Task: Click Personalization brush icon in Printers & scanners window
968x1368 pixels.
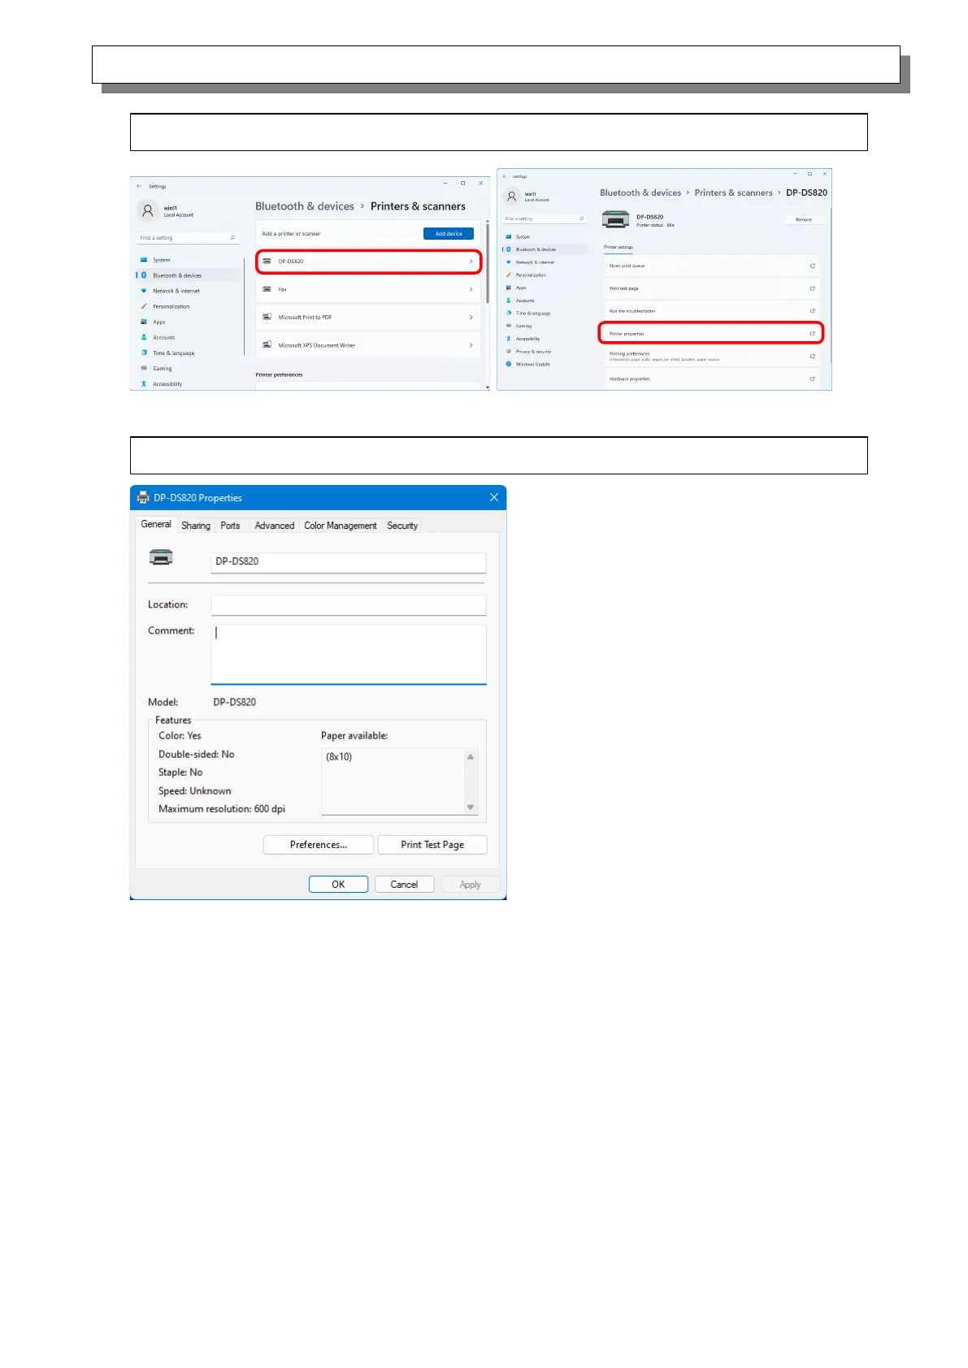Action: [144, 306]
